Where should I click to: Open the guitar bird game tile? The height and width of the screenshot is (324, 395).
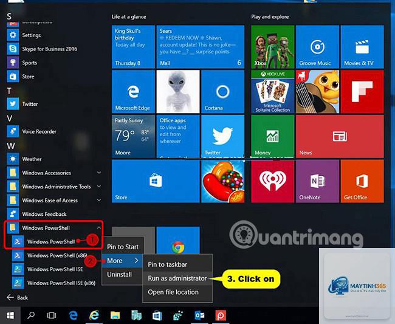(317, 91)
